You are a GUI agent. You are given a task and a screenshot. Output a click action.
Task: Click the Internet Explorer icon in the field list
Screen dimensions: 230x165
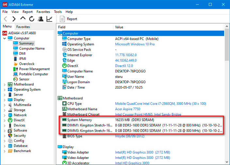pos(64,55)
